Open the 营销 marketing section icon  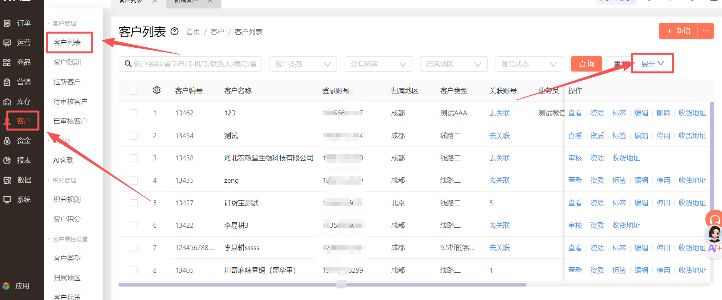(7, 82)
